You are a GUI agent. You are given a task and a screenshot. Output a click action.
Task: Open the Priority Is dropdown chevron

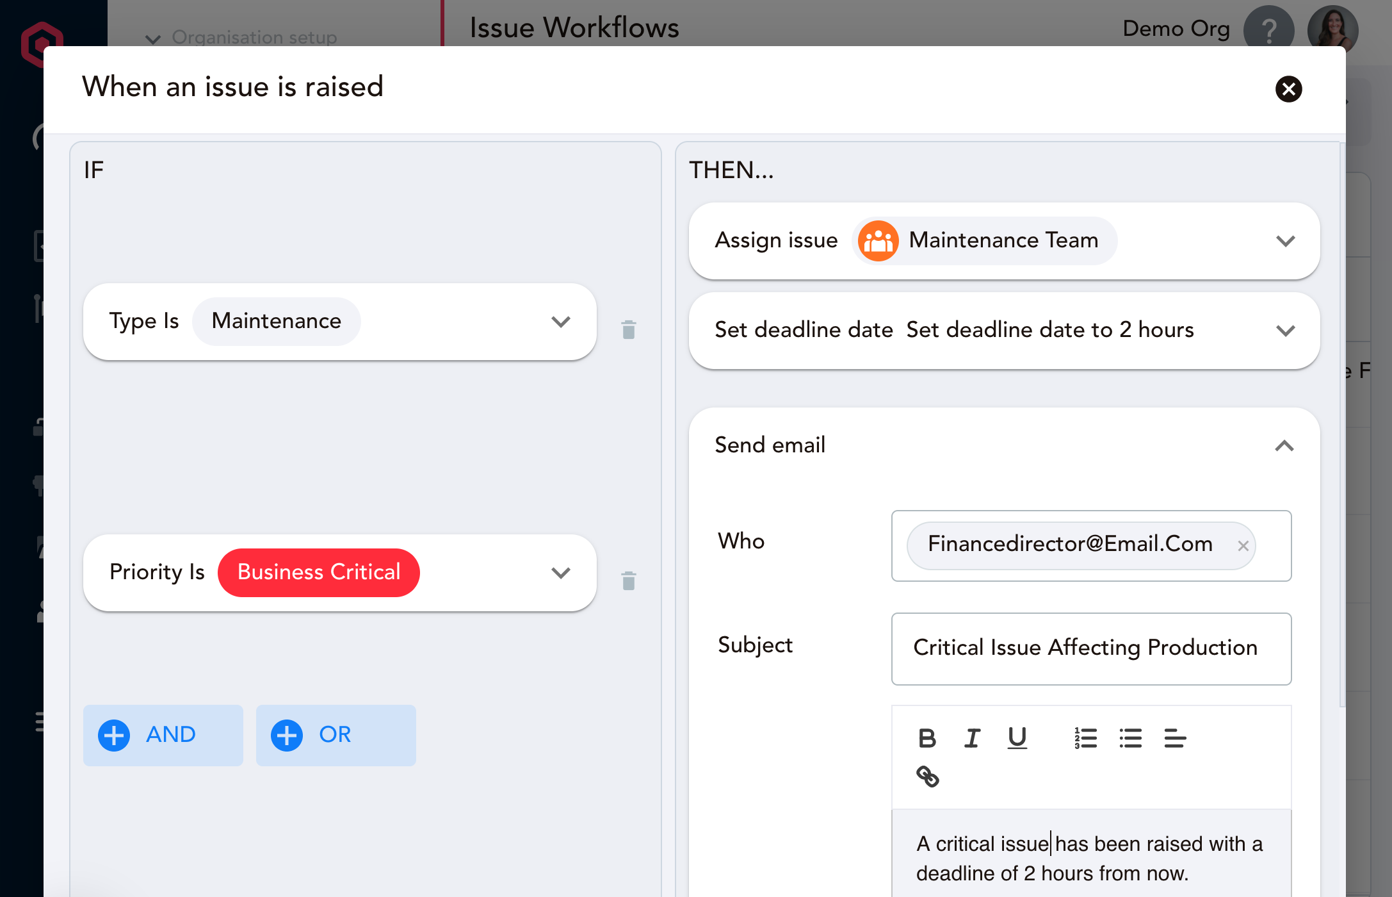561,573
